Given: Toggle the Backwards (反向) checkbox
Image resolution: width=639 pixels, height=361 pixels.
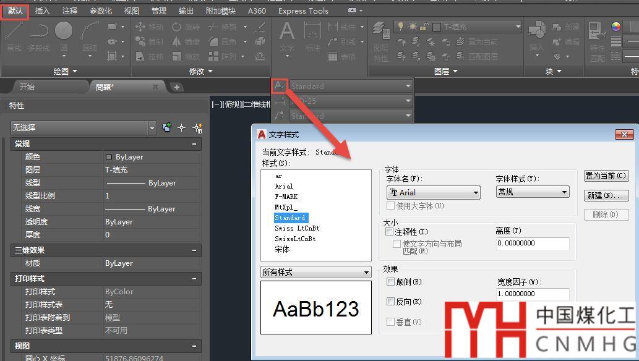Looking at the screenshot, I should 390,302.
